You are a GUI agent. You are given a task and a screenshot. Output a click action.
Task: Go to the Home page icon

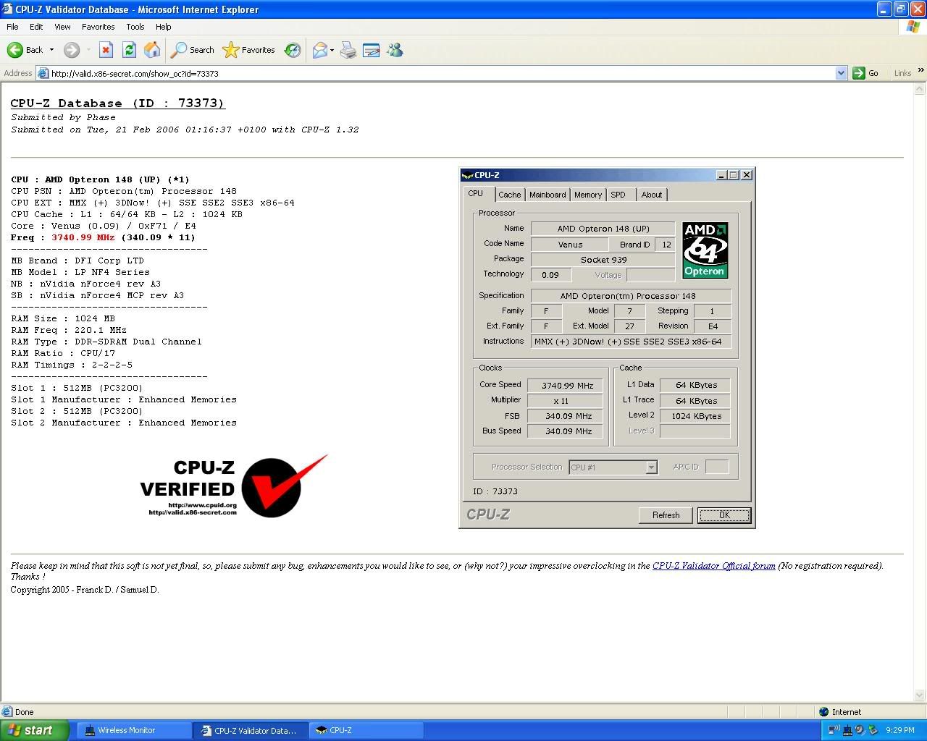[152, 50]
